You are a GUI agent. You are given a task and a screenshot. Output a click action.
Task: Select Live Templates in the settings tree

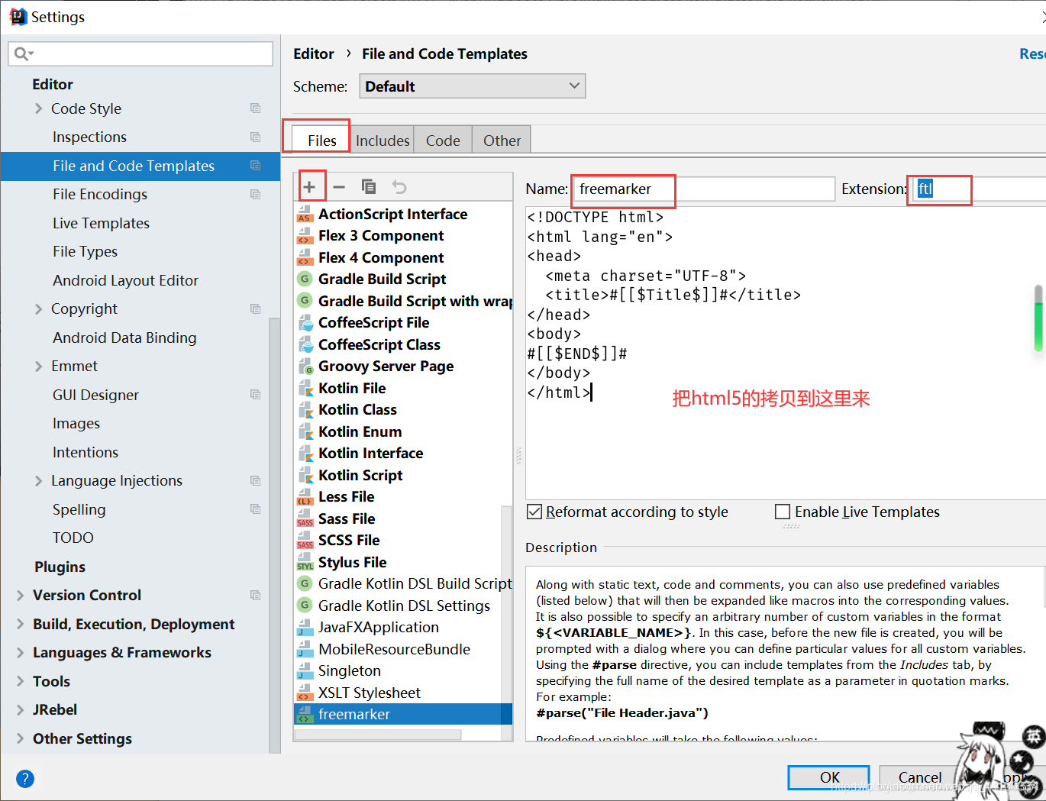101,223
